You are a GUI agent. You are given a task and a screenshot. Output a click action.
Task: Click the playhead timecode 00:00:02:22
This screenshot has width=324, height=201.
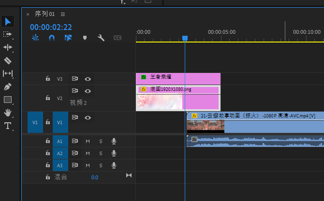[x=51, y=27]
